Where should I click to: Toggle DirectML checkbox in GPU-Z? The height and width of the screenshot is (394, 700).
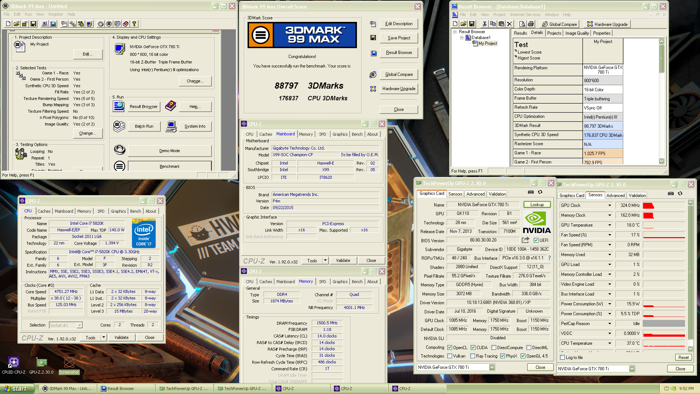529,348
